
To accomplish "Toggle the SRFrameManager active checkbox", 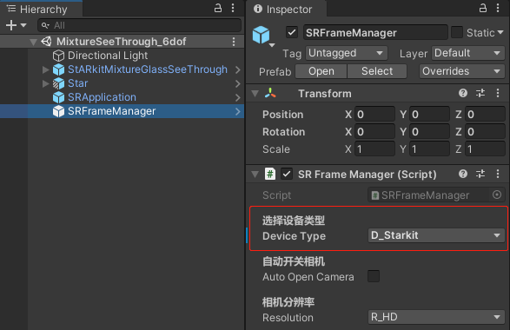I will pos(292,32).
